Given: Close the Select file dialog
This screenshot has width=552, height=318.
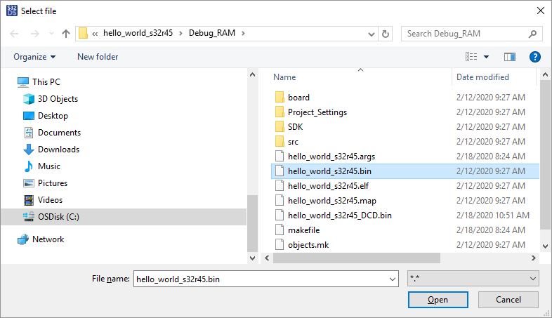Looking at the screenshot, I should tap(541, 11).
